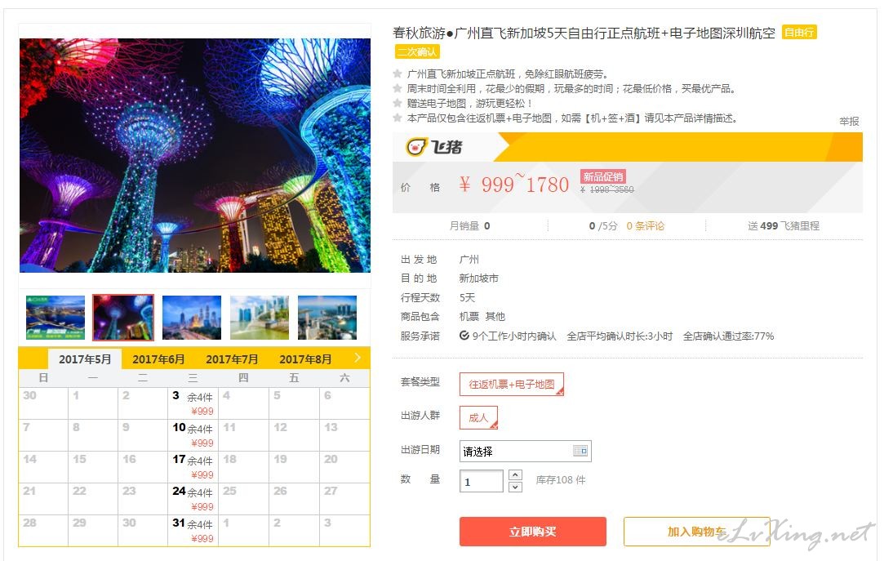
Task: Select the 往返机票+电子地图 package option
Action: (511, 384)
